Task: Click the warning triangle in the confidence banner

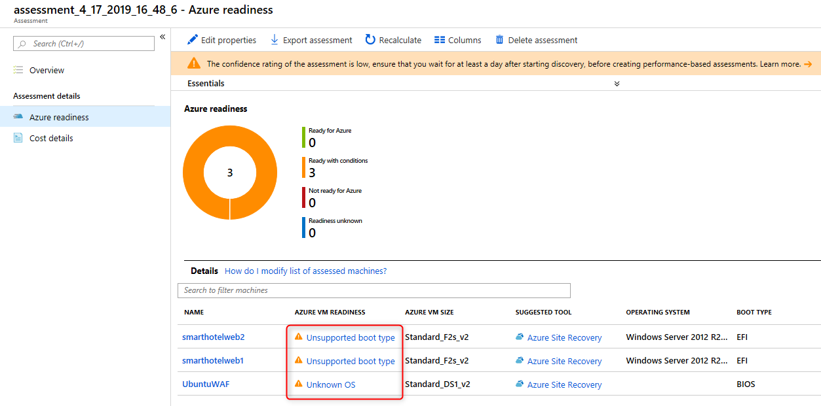Action: coord(194,63)
